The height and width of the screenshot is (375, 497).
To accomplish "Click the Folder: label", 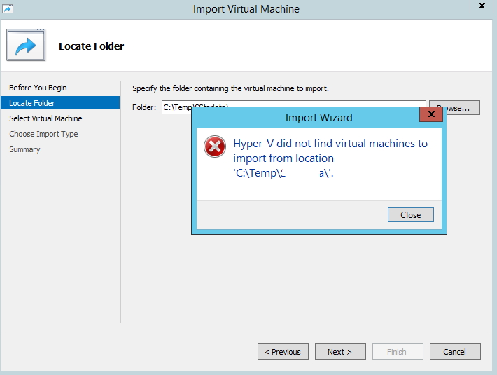I will click(144, 107).
